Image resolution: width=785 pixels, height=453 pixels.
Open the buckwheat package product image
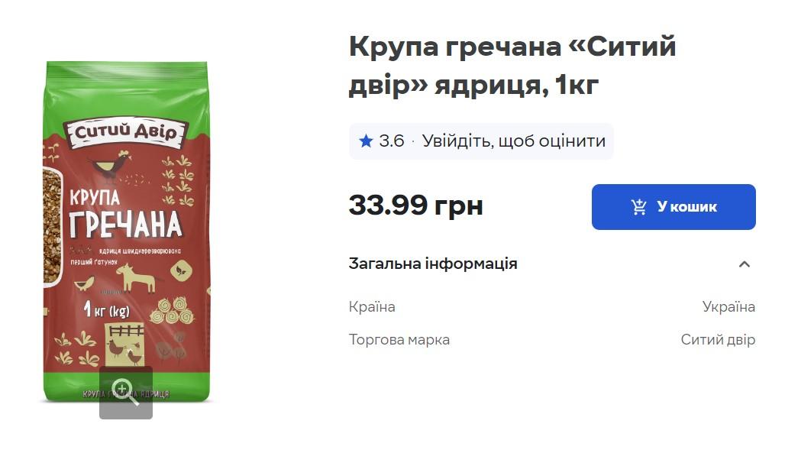click(126, 232)
